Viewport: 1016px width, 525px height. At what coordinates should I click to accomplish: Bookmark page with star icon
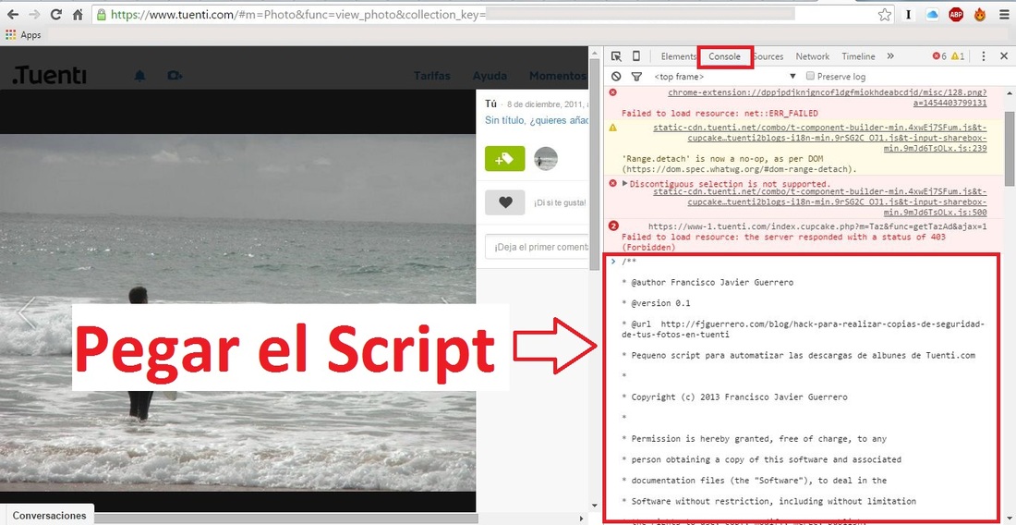coord(885,15)
